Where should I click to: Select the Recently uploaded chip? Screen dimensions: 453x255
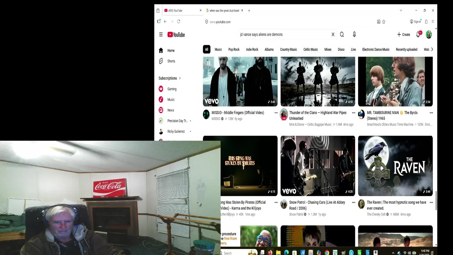pyautogui.click(x=407, y=50)
